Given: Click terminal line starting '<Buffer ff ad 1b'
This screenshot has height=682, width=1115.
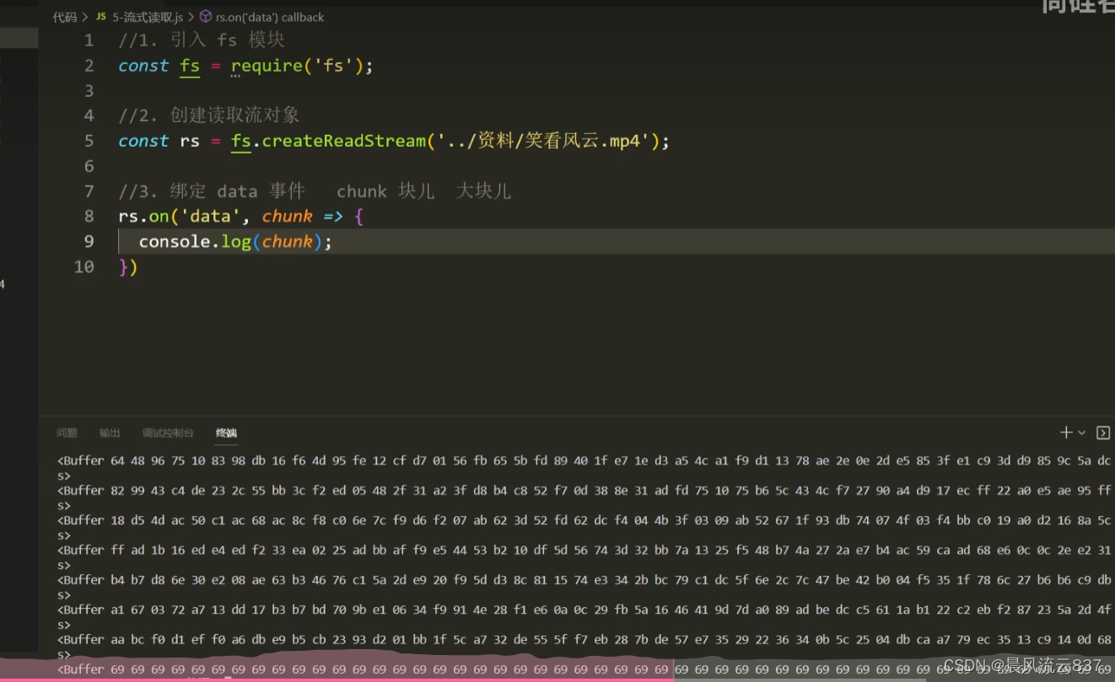Looking at the screenshot, I should [584, 550].
